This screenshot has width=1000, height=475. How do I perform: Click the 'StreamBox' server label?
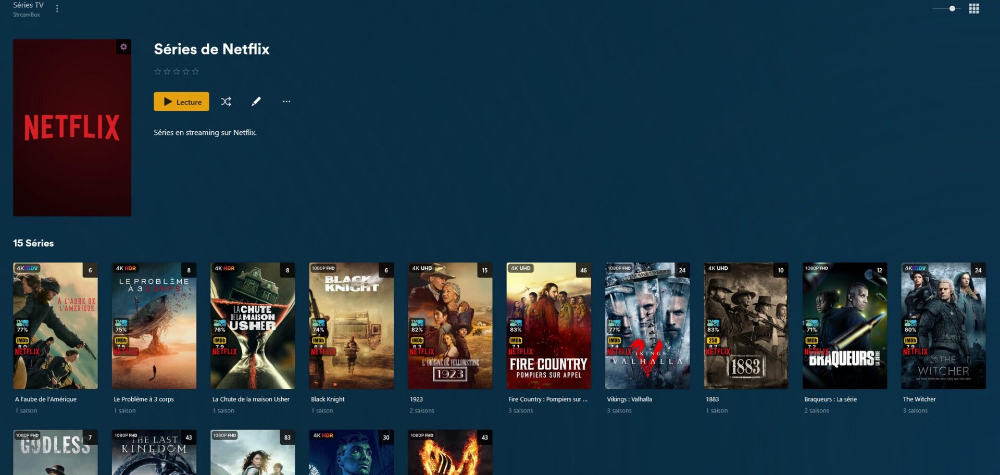tap(27, 15)
